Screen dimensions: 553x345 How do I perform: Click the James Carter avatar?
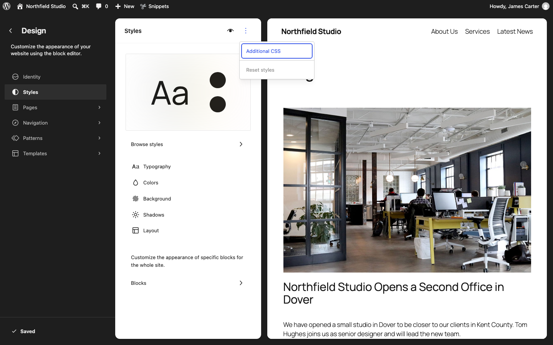545,6
